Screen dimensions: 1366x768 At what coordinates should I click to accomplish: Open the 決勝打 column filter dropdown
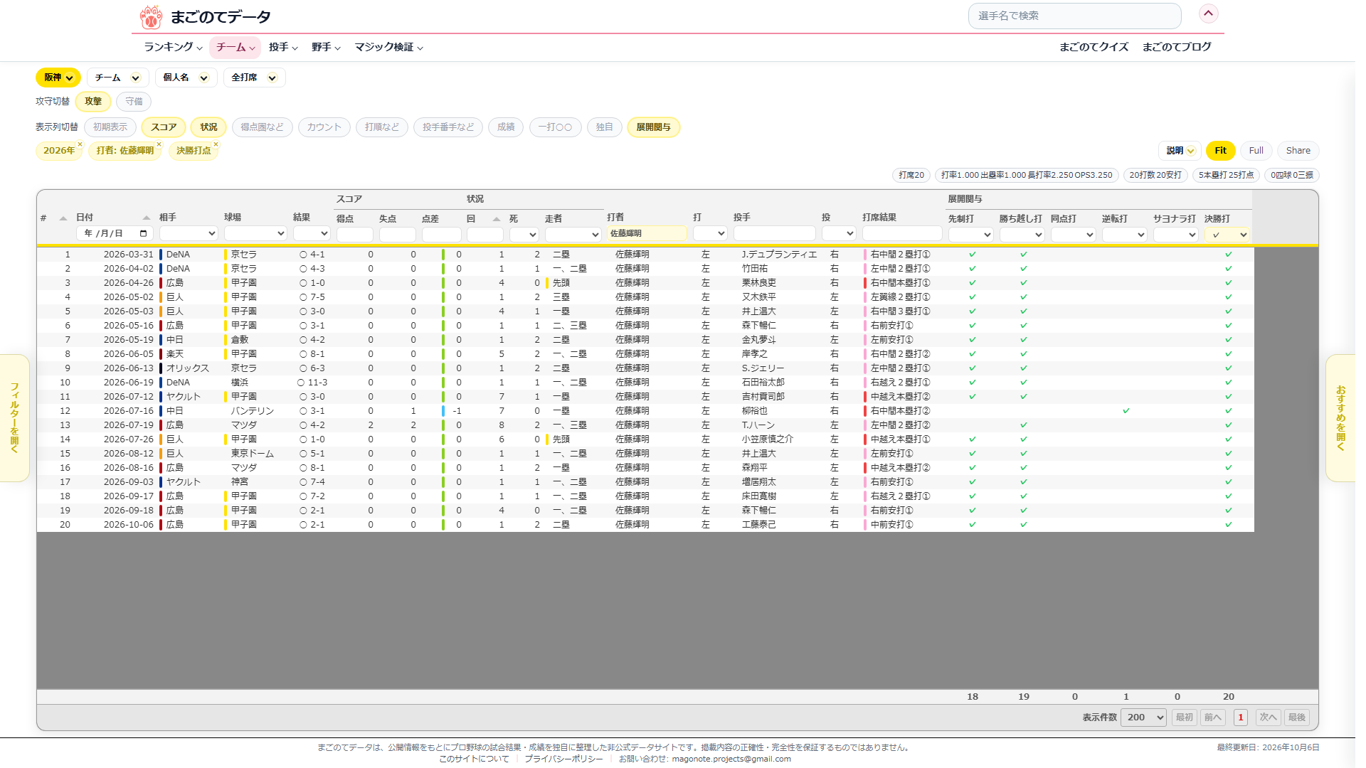click(1227, 235)
